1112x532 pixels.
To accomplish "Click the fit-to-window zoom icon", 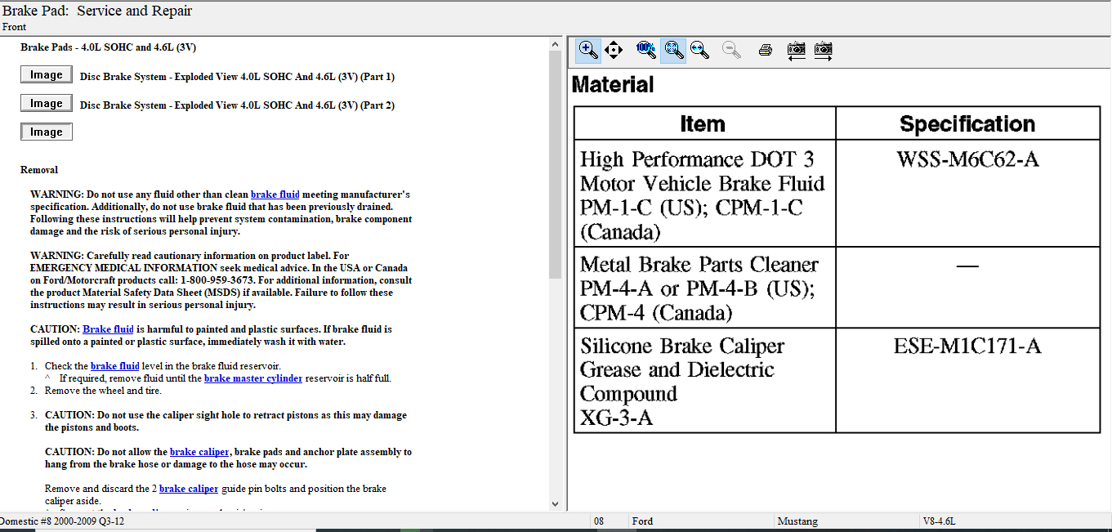I will click(673, 50).
